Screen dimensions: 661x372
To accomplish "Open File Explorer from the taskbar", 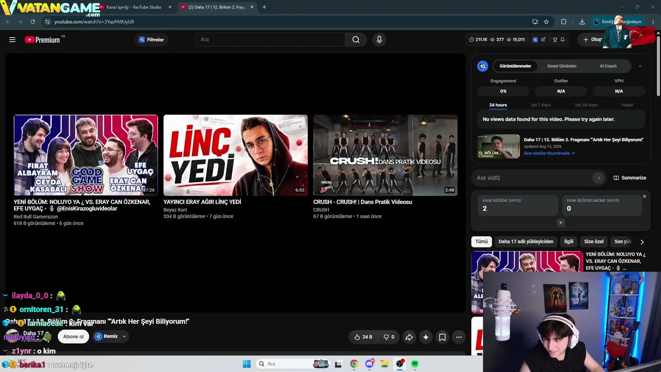I will pos(385,364).
